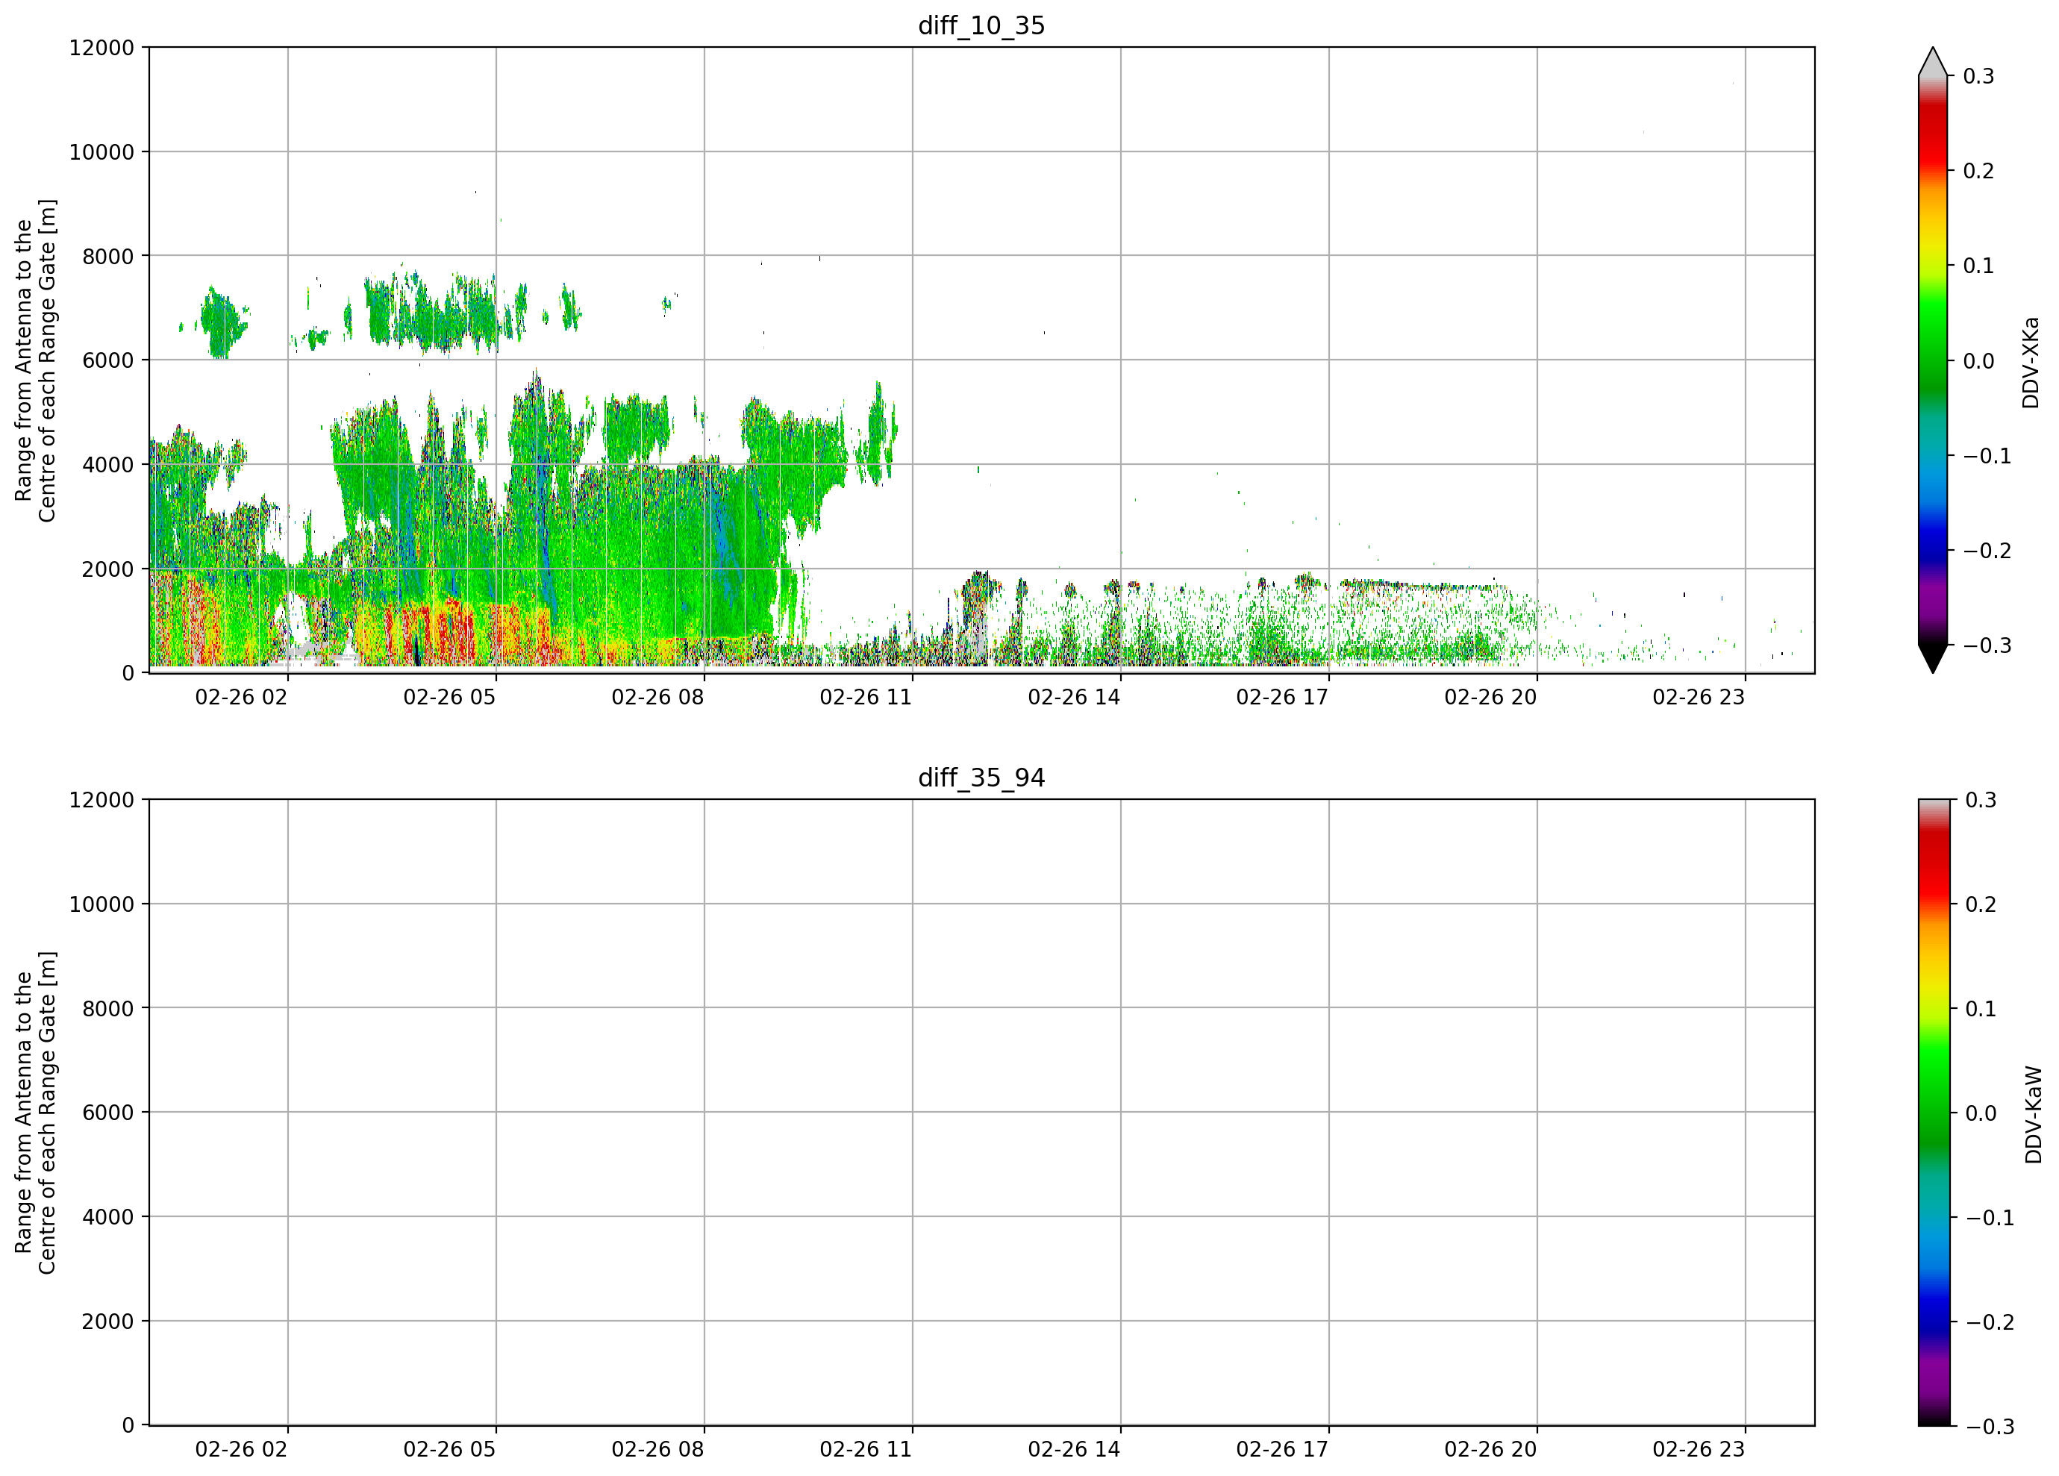The height and width of the screenshot is (1476, 2059).
Task: Click the 02-26 05 time tick under diff_10_35
Action: point(449,697)
